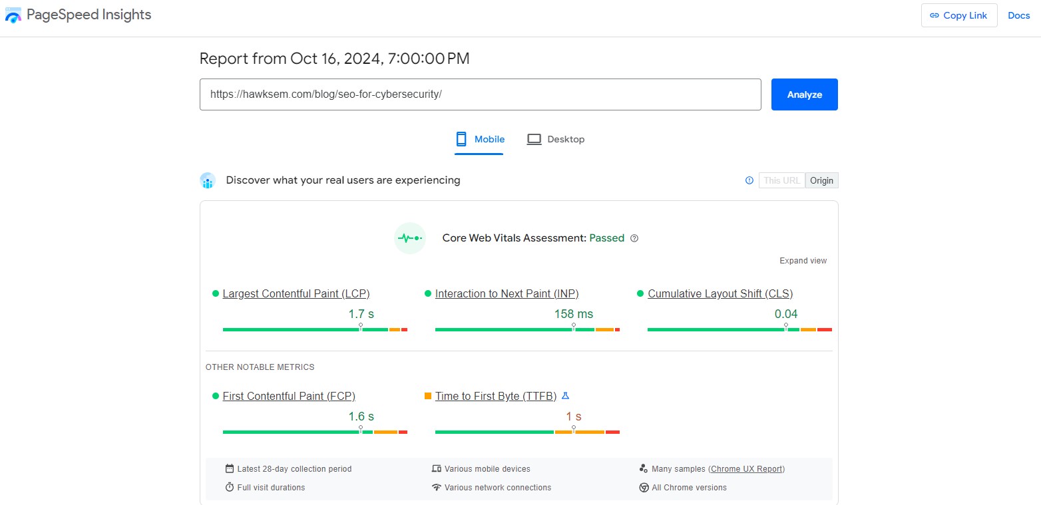This screenshot has width=1041, height=505.
Task: Click the INP distribution bar
Action: 527,329
